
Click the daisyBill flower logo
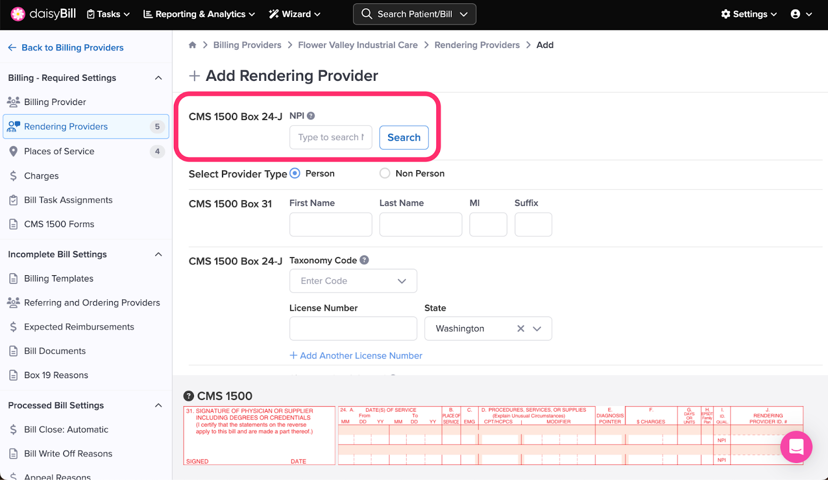pyautogui.click(x=18, y=14)
